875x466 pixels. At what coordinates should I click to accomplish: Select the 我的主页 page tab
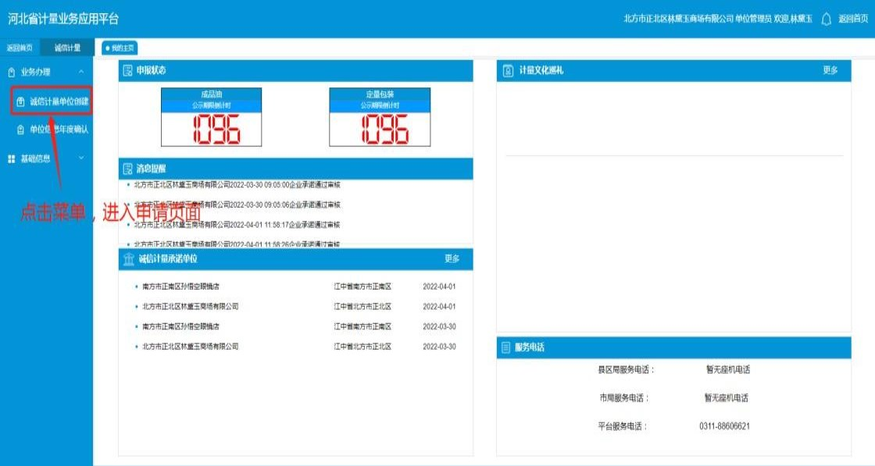point(120,48)
